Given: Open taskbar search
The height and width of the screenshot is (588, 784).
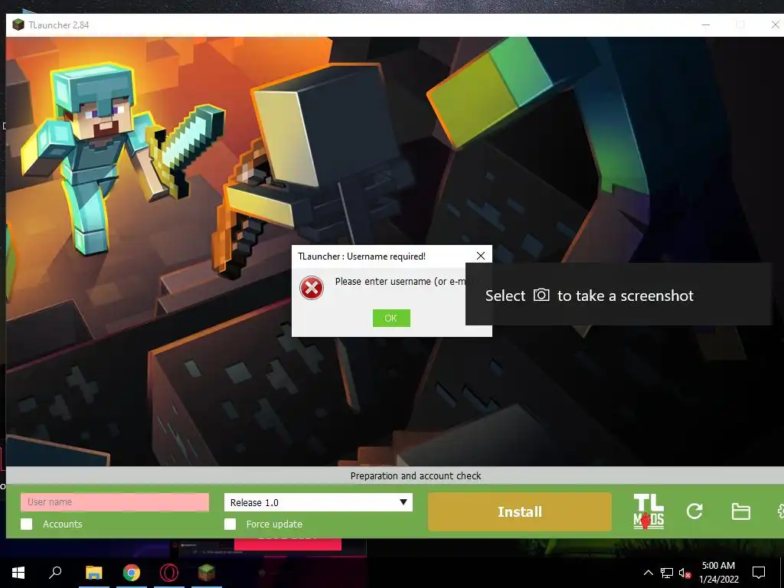Looking at the screenshot, I should (x=55, y=572).
